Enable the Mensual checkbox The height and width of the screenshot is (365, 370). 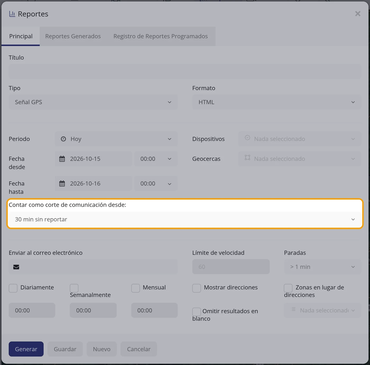click(x=136, y=288)
